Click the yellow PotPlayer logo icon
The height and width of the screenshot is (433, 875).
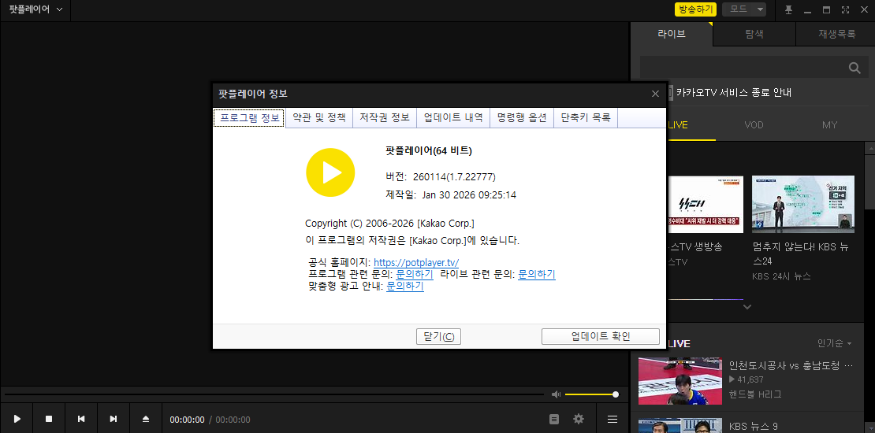click(x=330, y=172)
